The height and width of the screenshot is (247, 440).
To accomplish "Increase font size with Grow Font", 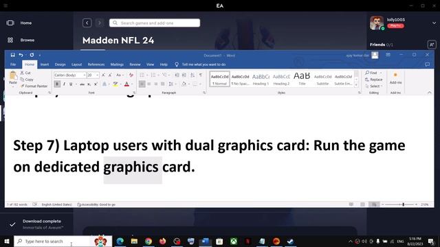I will [103, 75].
